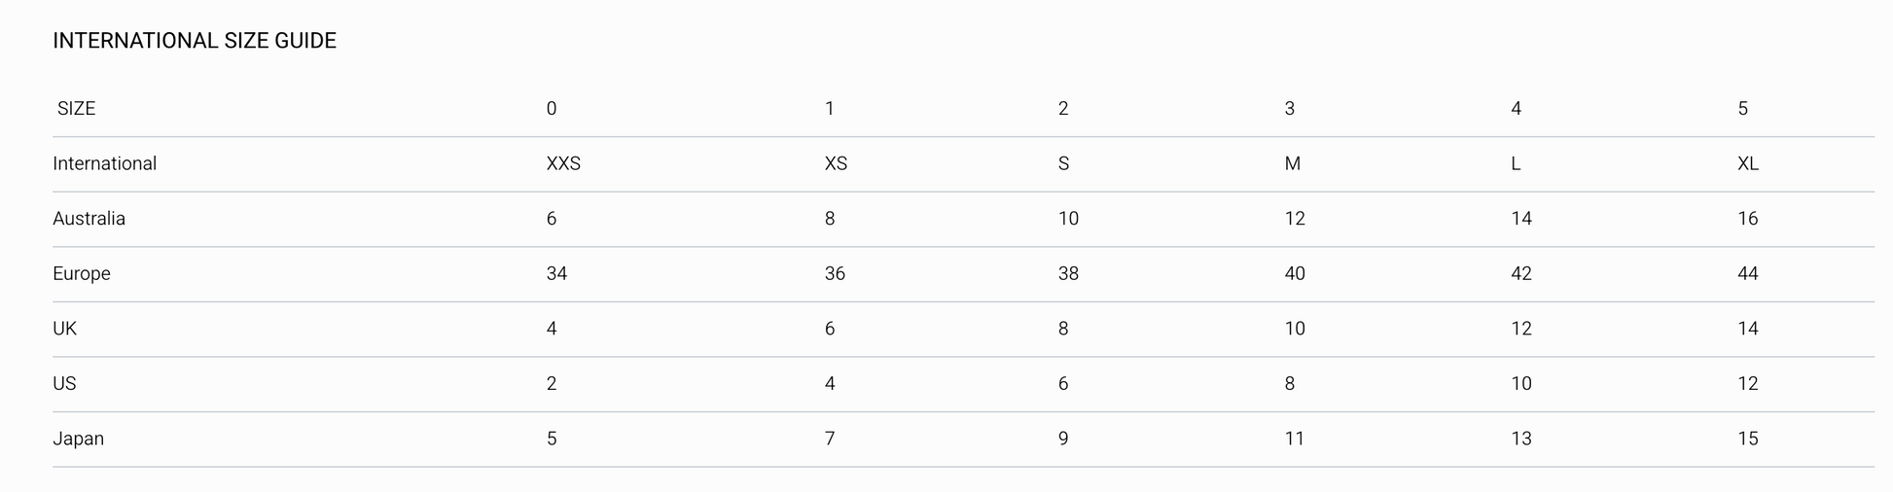Click Japan size 15 cell
1893x492 pixels.
1748,439
